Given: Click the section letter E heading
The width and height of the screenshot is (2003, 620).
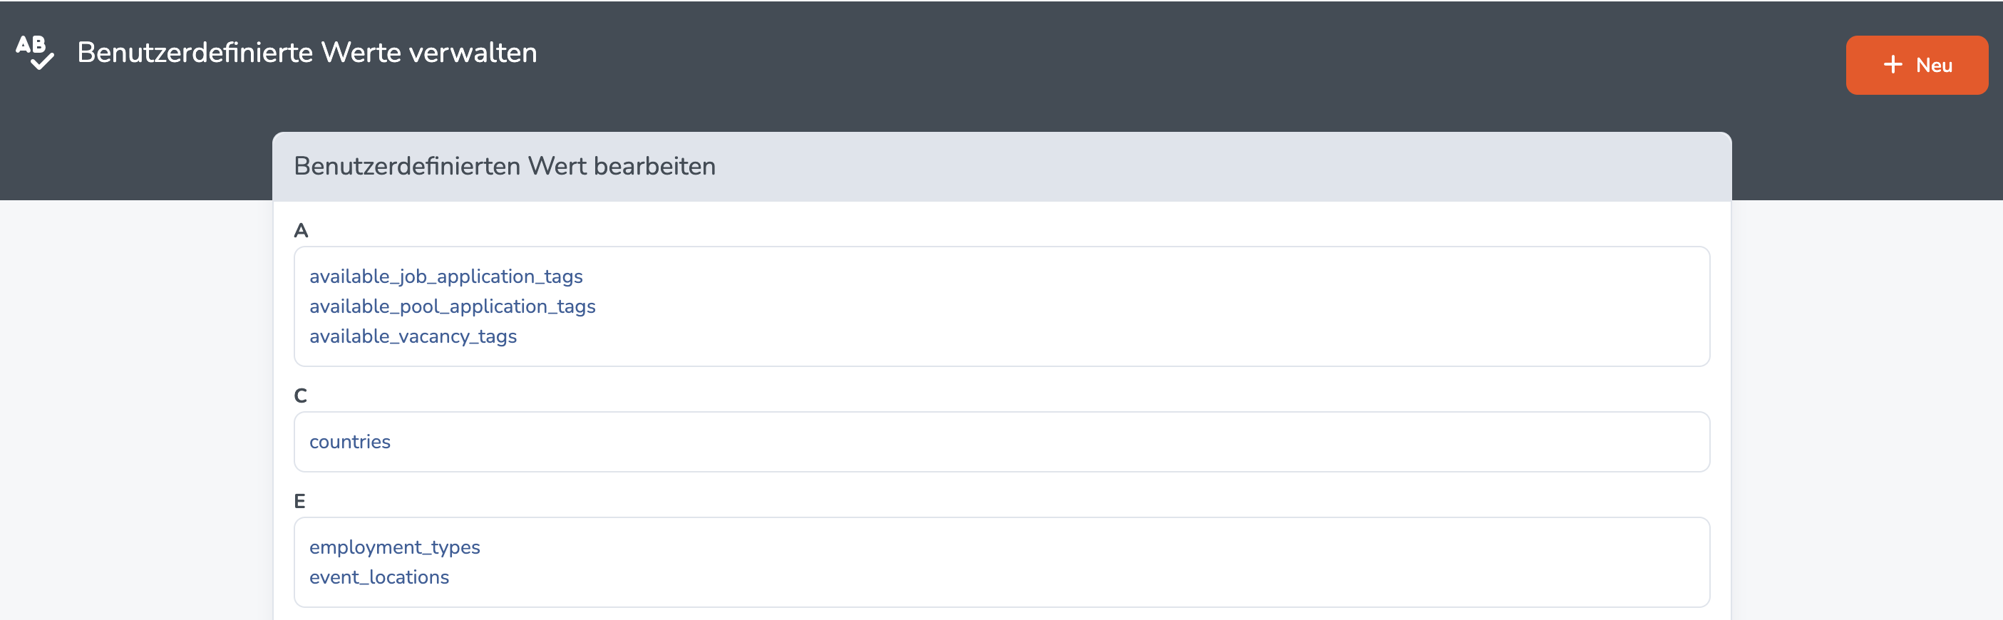Looking at the screenshot, I should coord(299,501).
